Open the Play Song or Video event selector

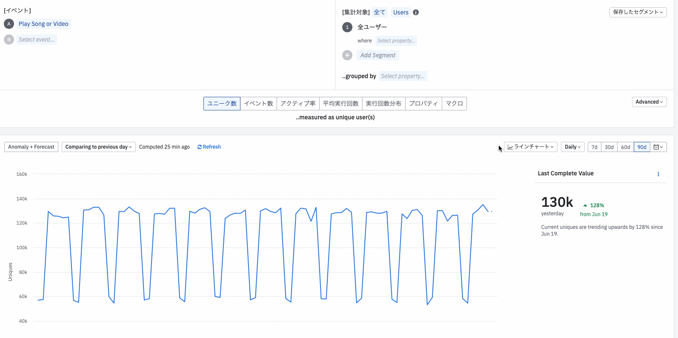43,24
